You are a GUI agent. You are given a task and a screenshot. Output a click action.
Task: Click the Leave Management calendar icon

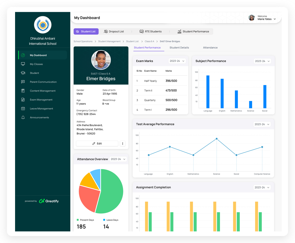[23, 109]
